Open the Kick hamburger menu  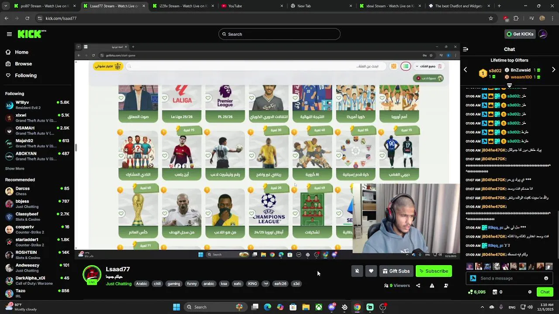tap(9, 34)
